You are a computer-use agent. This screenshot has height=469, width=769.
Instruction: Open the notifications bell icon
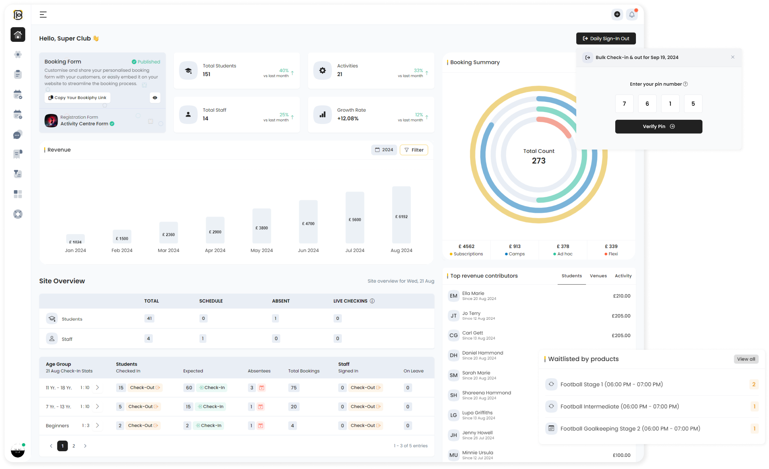click(632, 15)
